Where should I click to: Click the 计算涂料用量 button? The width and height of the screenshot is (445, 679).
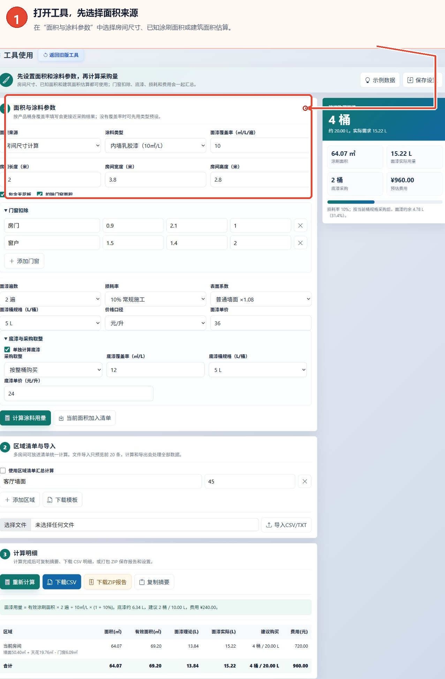pyautogui.click(x=25, y=418)
